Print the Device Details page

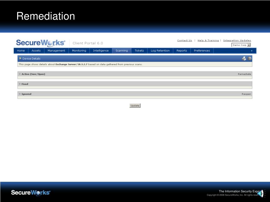pyautogui.click(x=244, y=59)
